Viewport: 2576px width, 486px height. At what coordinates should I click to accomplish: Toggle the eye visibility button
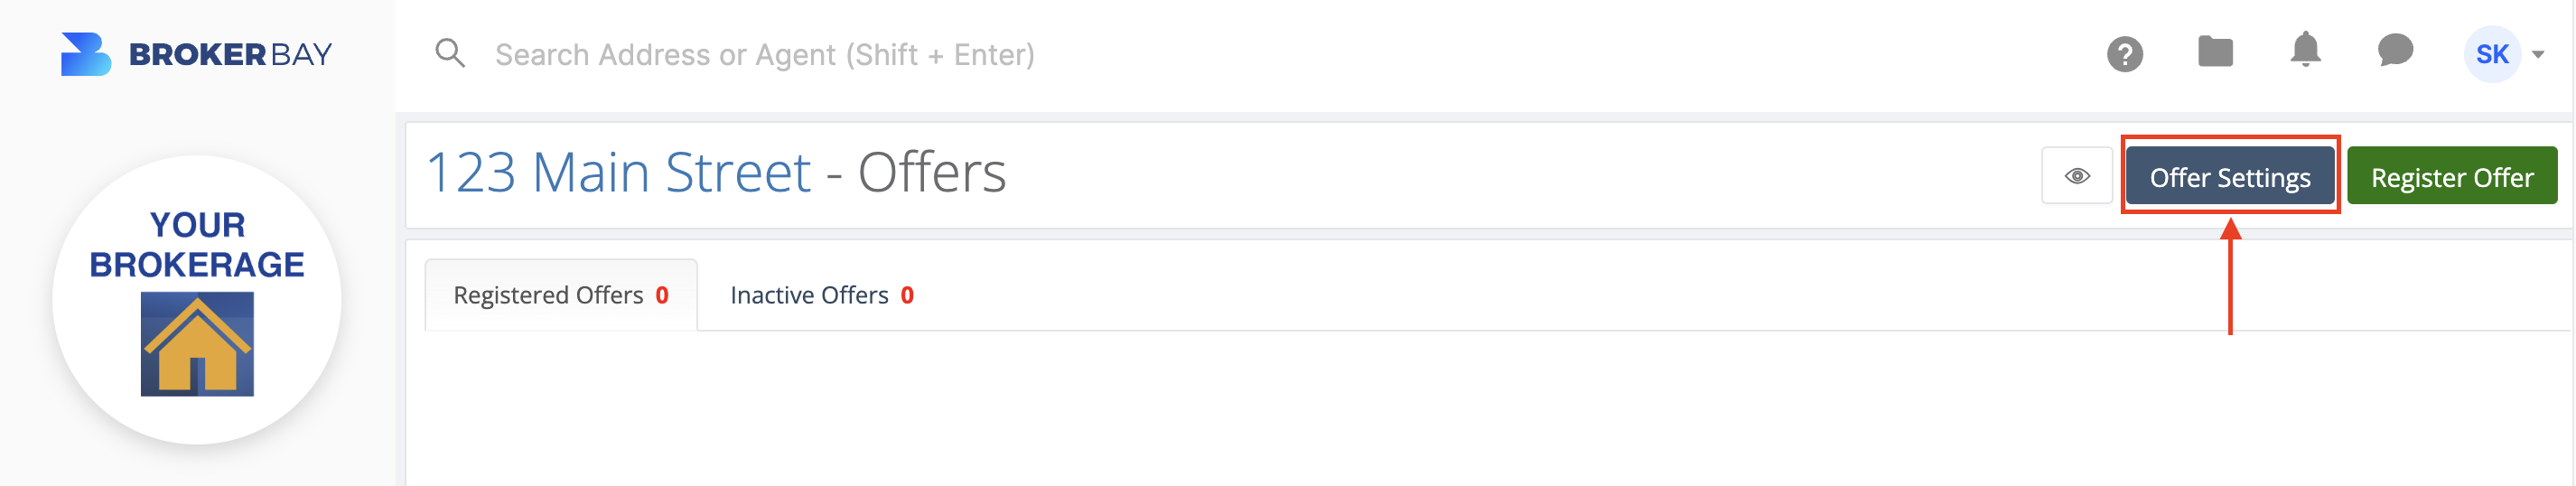click(x=2076, y=176)
